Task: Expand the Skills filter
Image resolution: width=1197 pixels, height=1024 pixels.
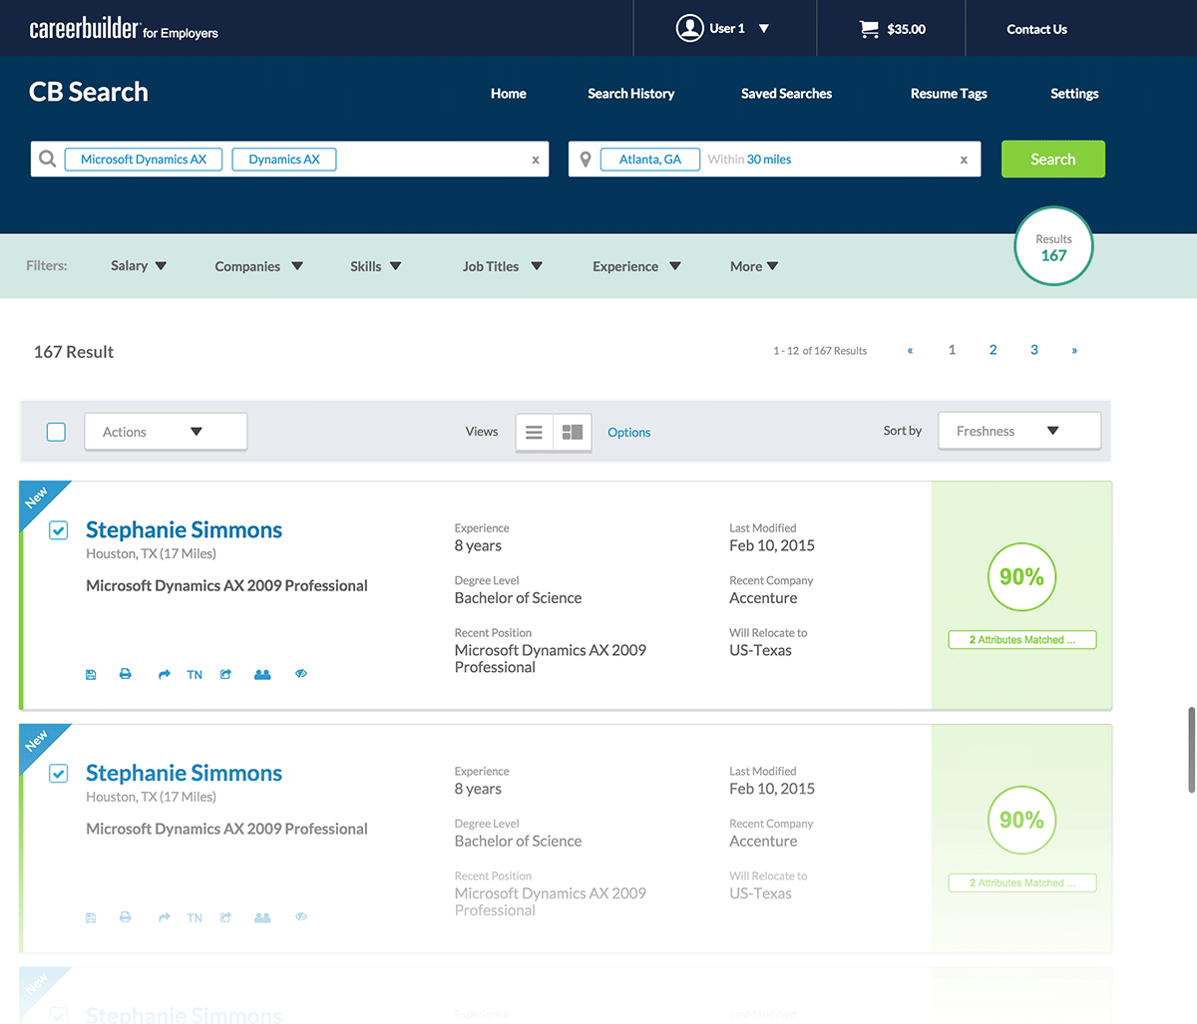Action: 376,266
